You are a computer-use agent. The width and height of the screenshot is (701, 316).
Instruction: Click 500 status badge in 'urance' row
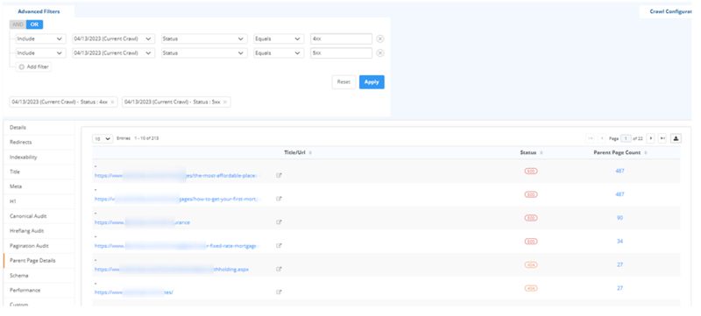pyautogui.click(x=531, y=218)
